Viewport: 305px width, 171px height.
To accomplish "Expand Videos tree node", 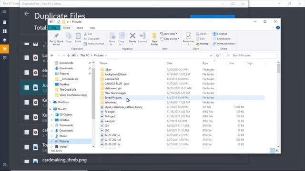I will [52, 147].
